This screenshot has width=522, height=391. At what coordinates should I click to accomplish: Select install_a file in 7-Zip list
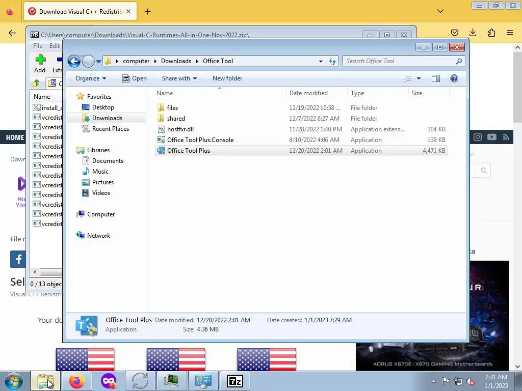(x=47, y=108)
